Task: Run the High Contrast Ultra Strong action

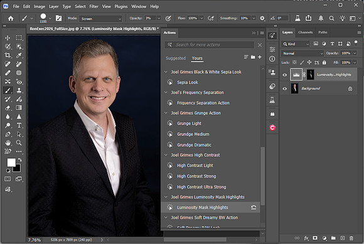Action: tap(201, 187)
